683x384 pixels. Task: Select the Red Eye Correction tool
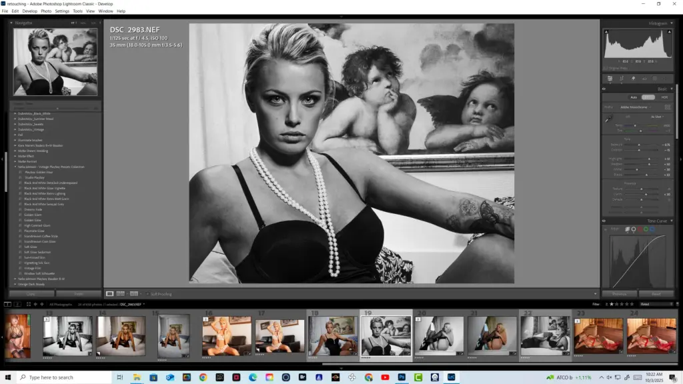644,78
